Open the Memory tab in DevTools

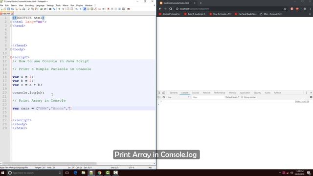pyautogui.click(x=232, y=93)
